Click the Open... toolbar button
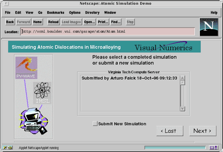The image size is (223, 152). tap(89, 22)
